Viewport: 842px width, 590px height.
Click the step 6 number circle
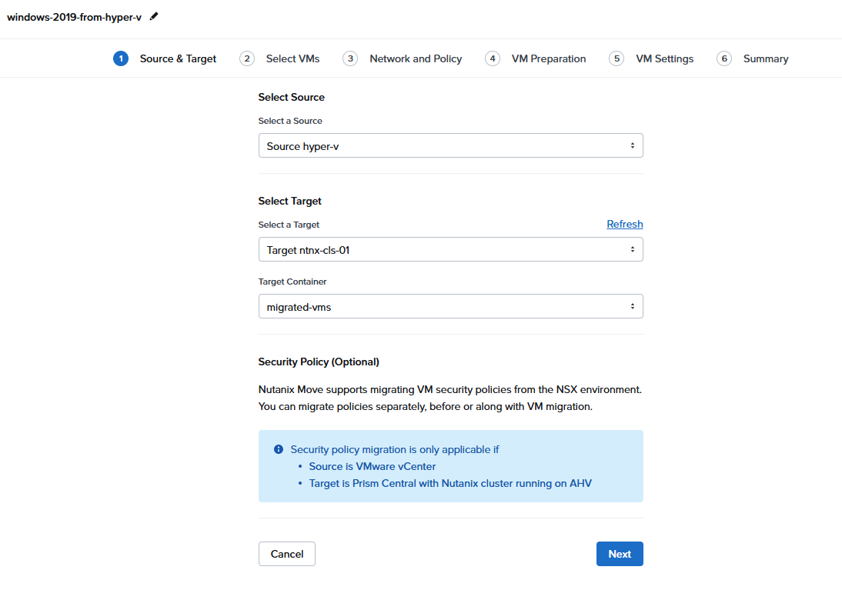point(724,58)
